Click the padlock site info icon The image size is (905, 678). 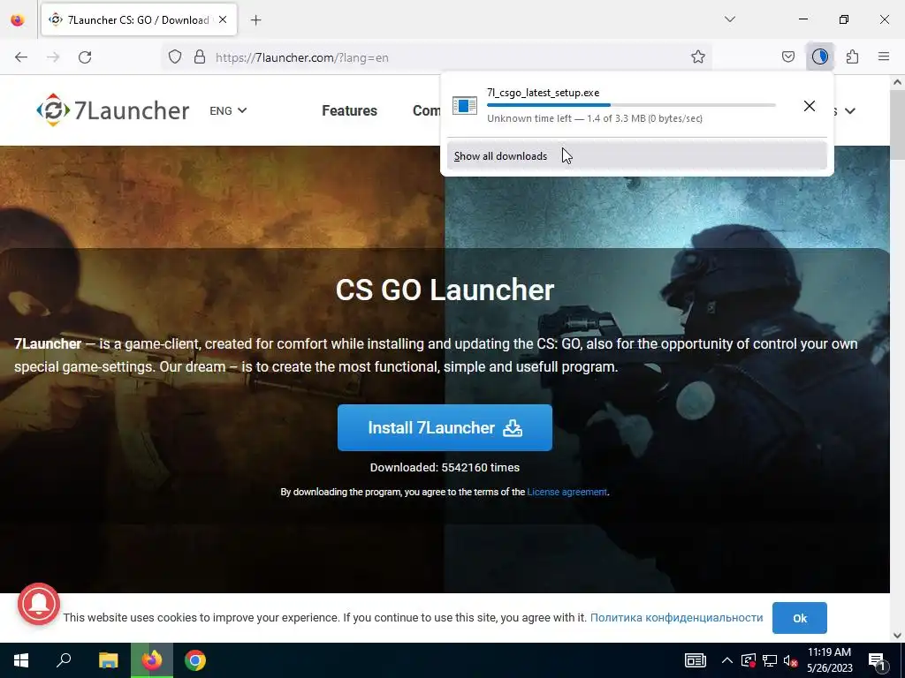200,57
